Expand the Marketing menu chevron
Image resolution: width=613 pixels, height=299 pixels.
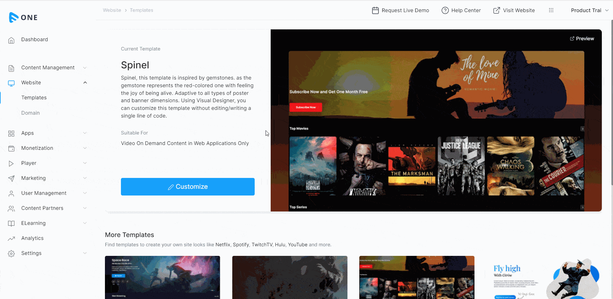pos(85,178)
